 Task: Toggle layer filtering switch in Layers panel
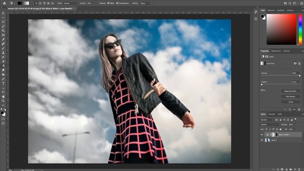pos(295,119)
